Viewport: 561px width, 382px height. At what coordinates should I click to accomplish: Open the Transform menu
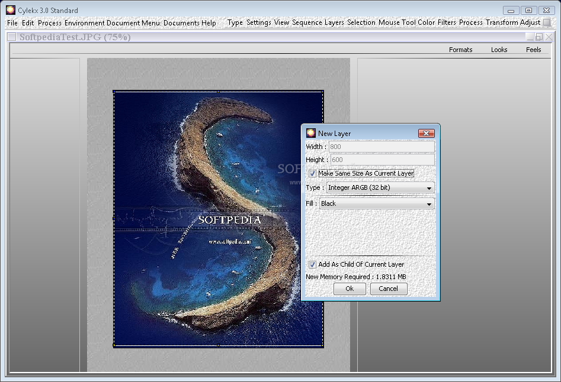(x=502, y=22)
